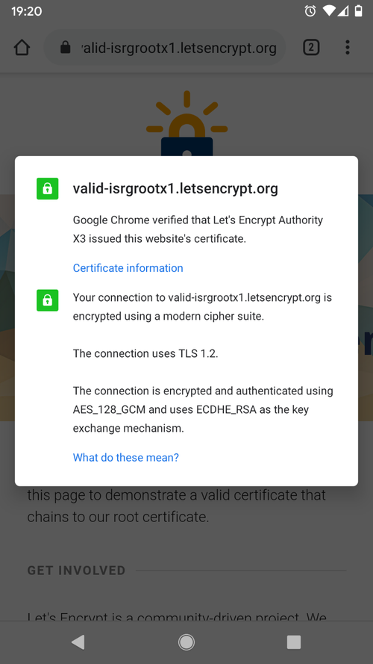Tap the Android recent apps square button
Image resolution: width=373 pixels, height=664 pixels.
(293, 642)
